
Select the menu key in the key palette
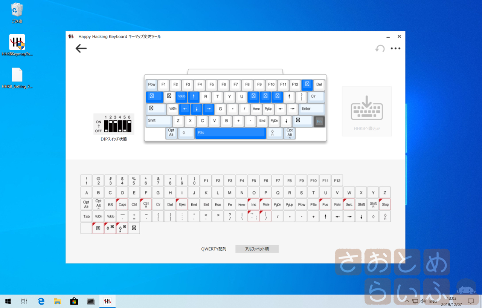pyautogui.click(x=98, y=228)
